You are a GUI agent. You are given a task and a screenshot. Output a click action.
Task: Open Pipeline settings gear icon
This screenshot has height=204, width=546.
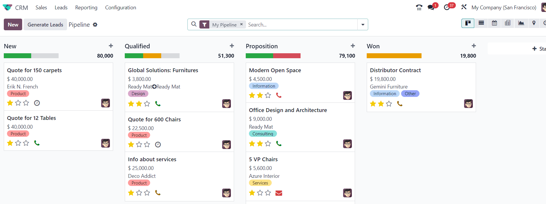[95, 25]
